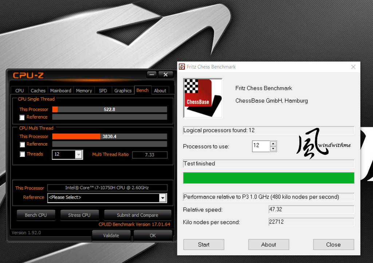The image size is (373, 263).
Task: Open About in Fritz Chess Benchmark
Action: point(268,244)
